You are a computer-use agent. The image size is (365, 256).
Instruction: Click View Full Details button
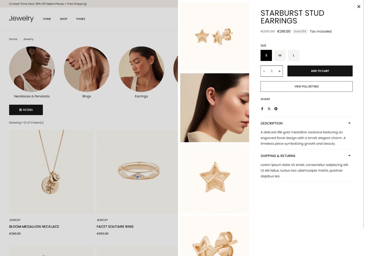[x=307, y=86]
